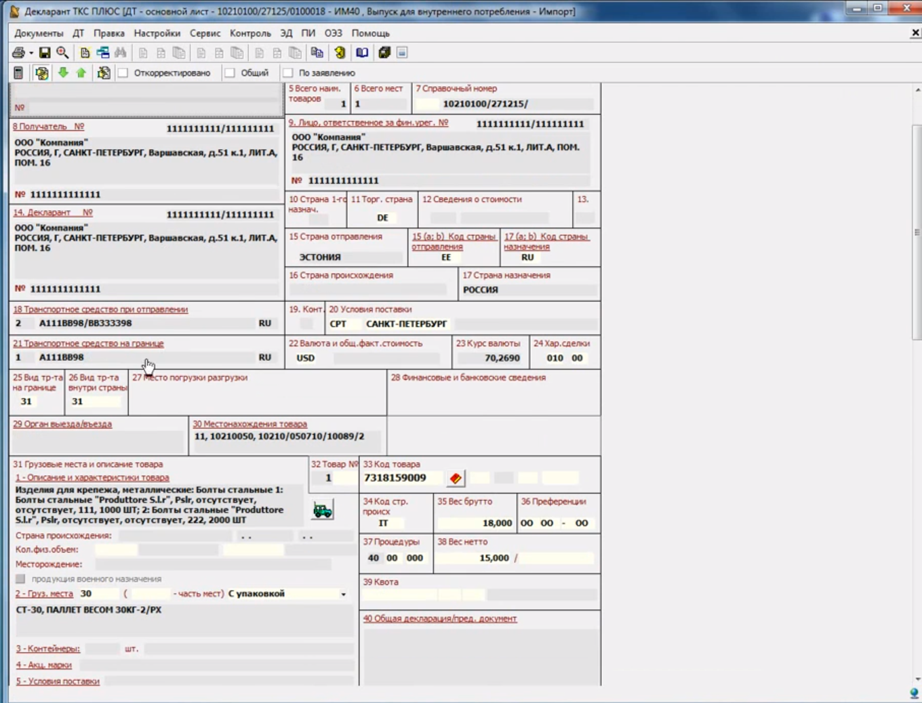The height and width of the screenshot is (703, 922).
Task: Click the exchange rate field 70,2690
Action: [488, 358]
